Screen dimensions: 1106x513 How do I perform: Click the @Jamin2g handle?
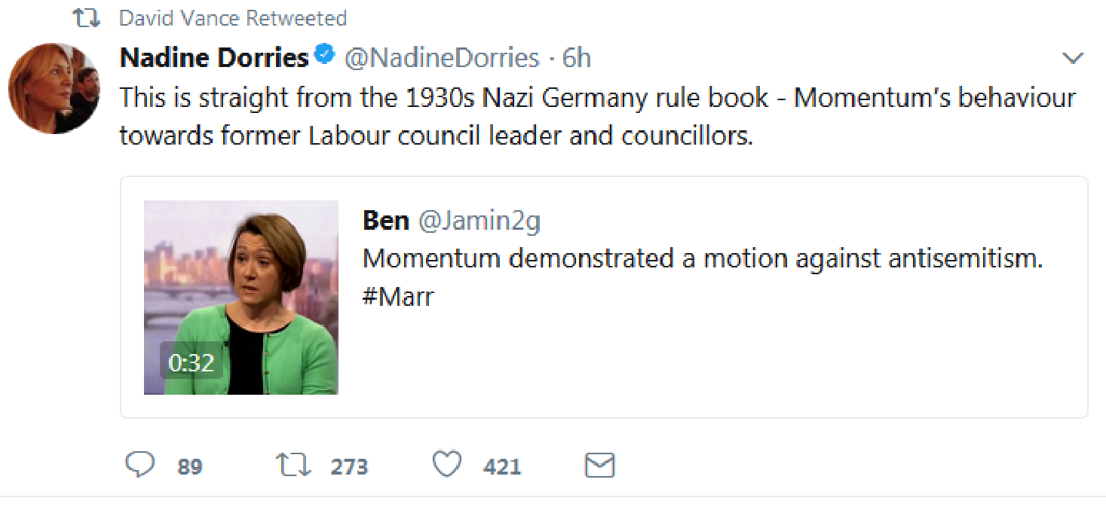pyautogui.click(x=479, y=220)
